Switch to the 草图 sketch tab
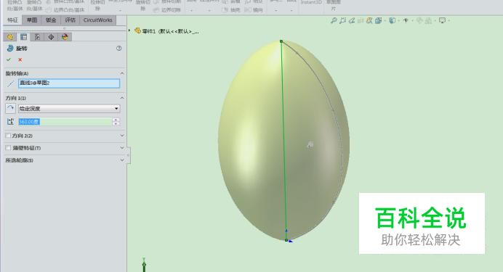The height and width of the screenshot is (272, 503). 32,20
